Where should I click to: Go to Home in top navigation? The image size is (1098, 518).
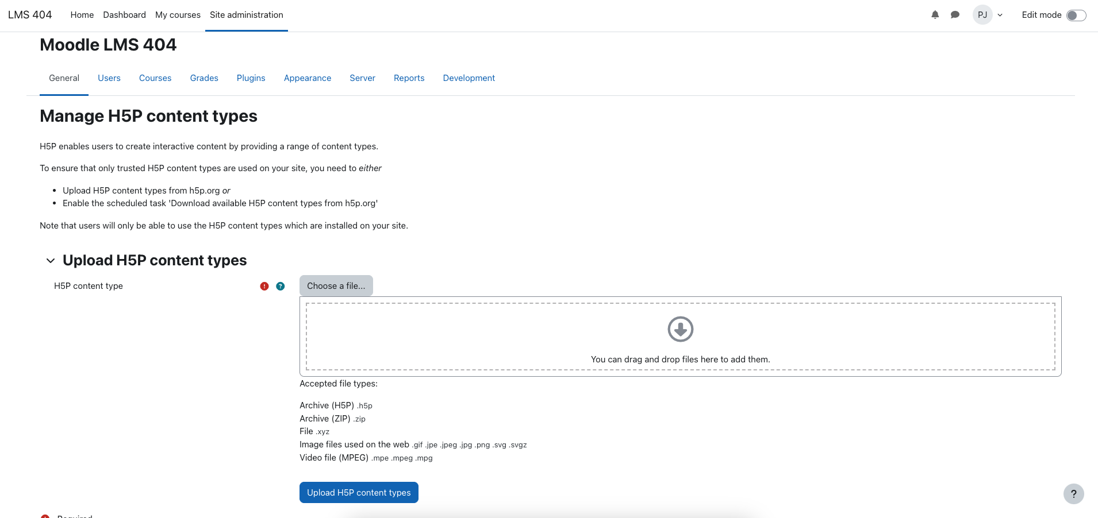[x=82, y=15]
